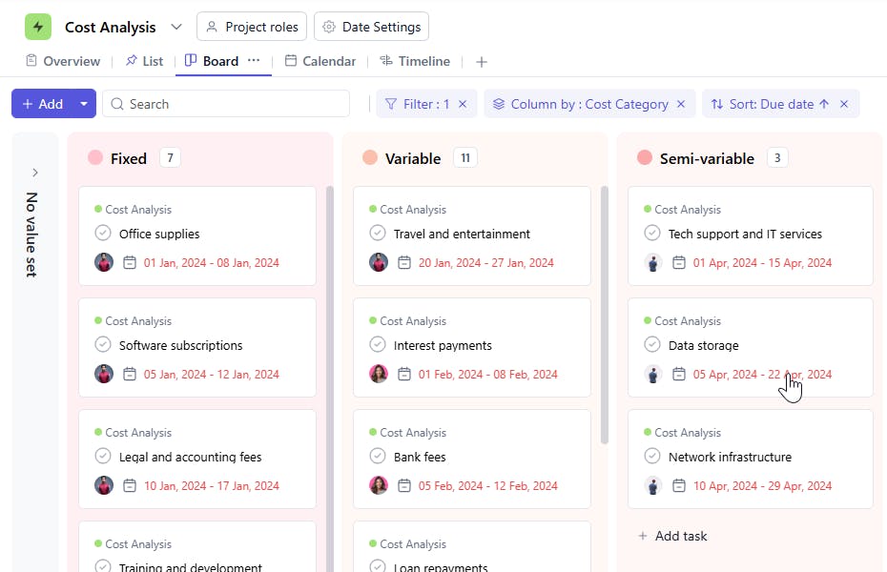Expand the No value set column
The width and height of the screenshot is (887, 572).
click(35, 173)
